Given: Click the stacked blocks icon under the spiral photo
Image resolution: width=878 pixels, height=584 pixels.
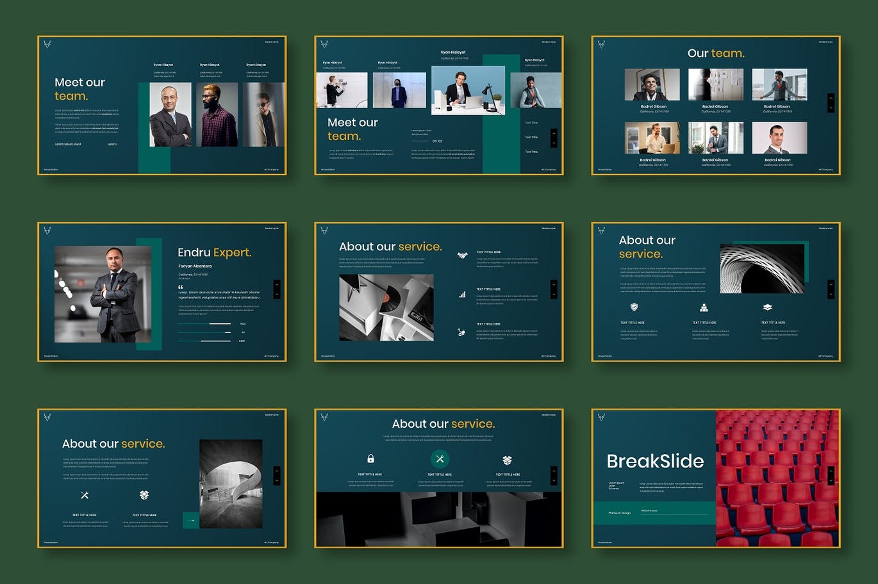Looking at the screenshot, I should point(704,307).
